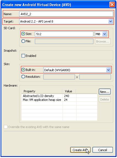Viewport: 117px width, 158px height.
Task: Click the LCD density value 240
Action: pos(66,96)
